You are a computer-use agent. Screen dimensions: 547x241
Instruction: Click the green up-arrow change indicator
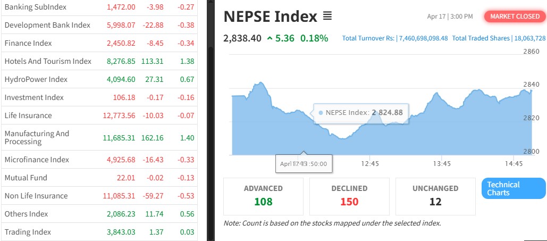270,38
